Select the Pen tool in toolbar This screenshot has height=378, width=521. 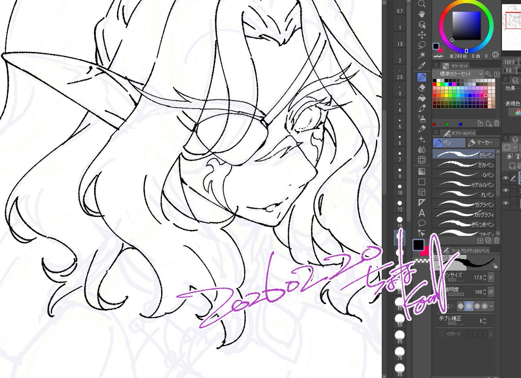point(421,77)
